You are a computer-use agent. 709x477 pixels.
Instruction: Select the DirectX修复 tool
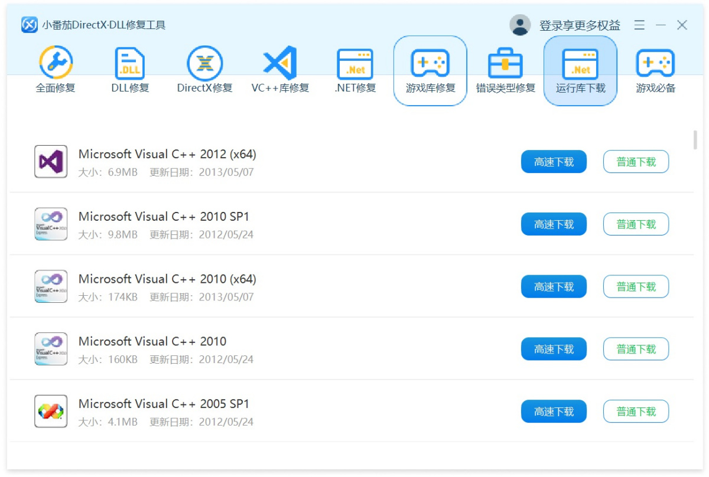click(205, 70)
